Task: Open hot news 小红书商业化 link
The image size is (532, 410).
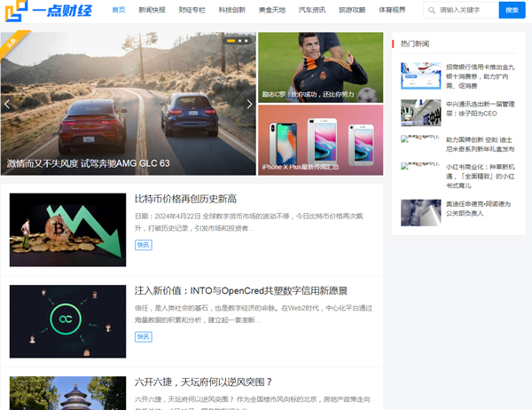Action: tap(481, 177)
